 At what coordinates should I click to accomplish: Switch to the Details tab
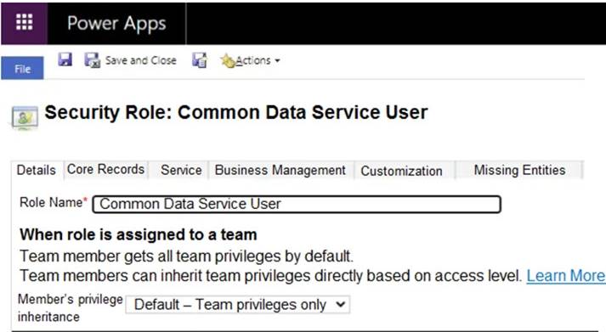pos(37,170)
